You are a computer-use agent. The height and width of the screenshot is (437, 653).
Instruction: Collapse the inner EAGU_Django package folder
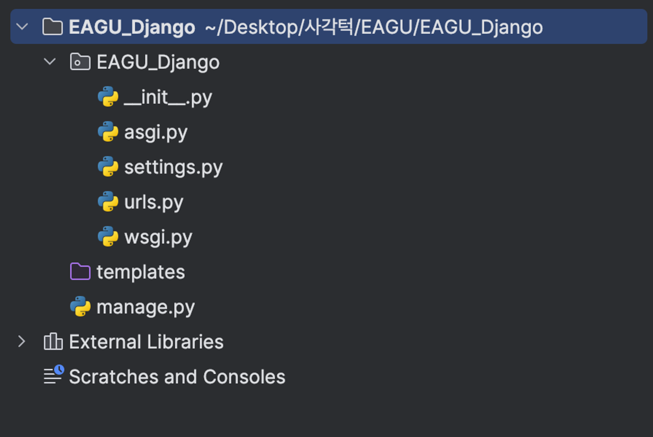point(50,62)
